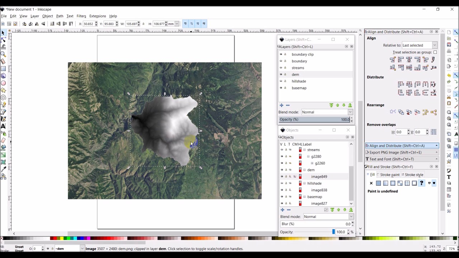459x258 pixels.
Task: Select the Node edit tool
Action: 3,40
